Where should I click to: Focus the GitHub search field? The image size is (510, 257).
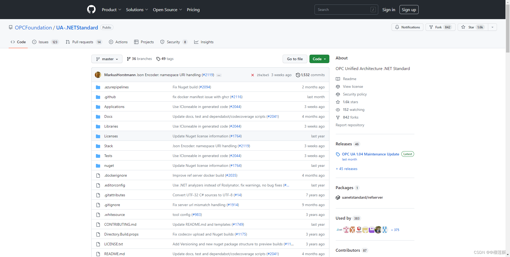click(346, 10)
